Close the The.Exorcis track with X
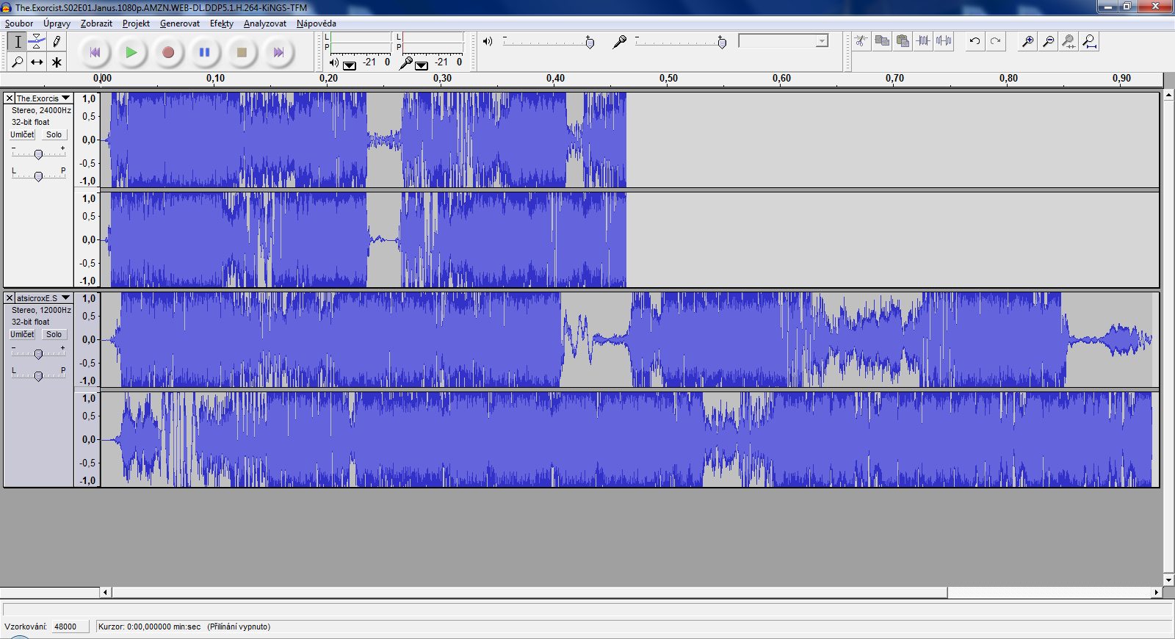1175x639 pixels. 10,98
